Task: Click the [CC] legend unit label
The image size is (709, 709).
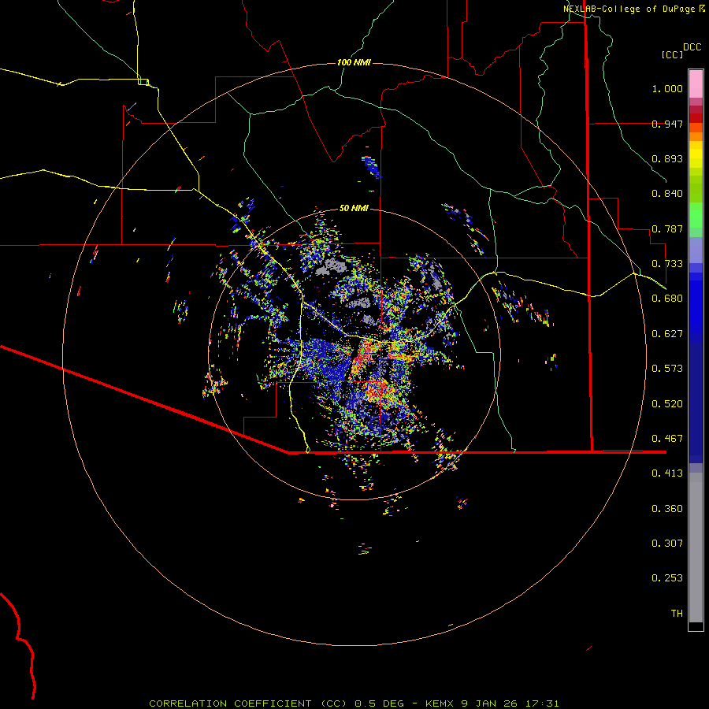Action: (672, 54)
